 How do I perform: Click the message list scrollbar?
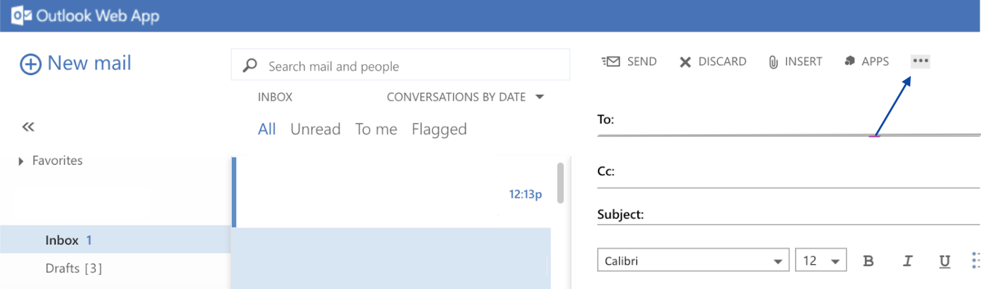pyautogui.click(x=560, y=182)
